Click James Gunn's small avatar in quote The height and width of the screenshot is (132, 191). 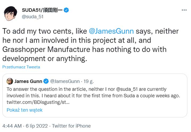10,81
